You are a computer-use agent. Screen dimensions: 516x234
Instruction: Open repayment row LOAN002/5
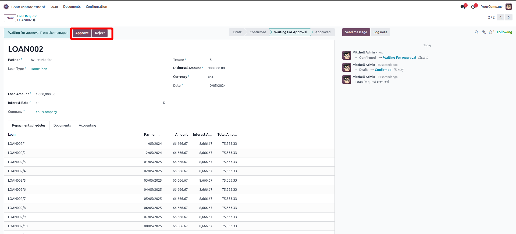coord(169,181)
